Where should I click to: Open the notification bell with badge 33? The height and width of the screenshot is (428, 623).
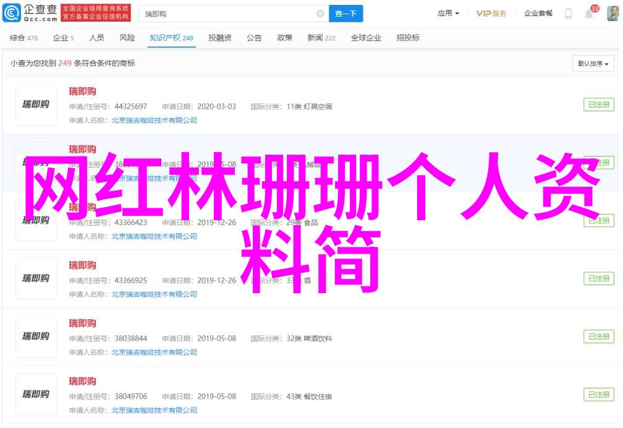(x=589, y=14)
